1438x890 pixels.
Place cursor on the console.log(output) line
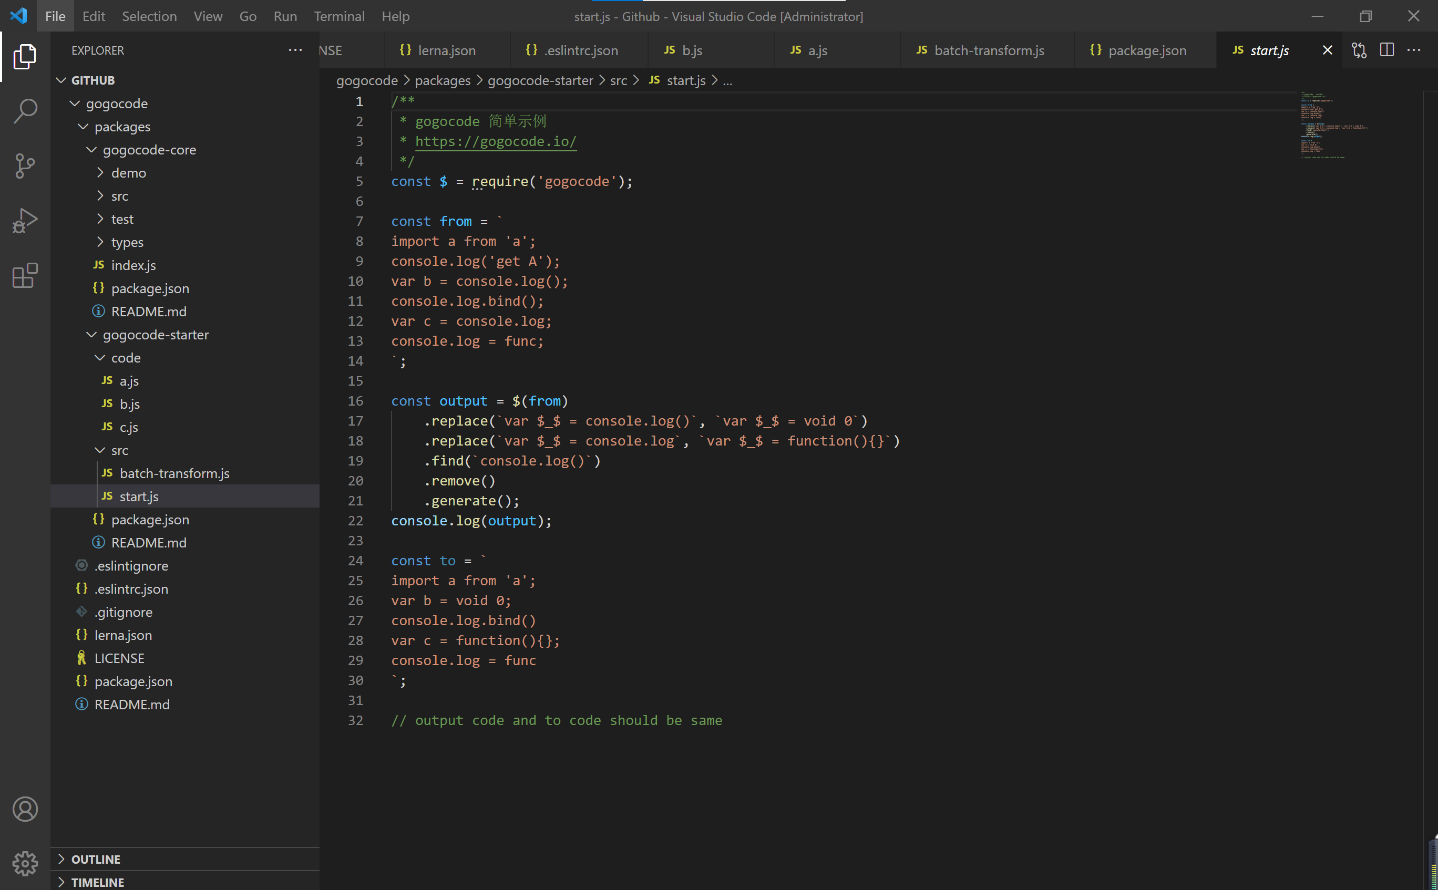click(471, 521)
